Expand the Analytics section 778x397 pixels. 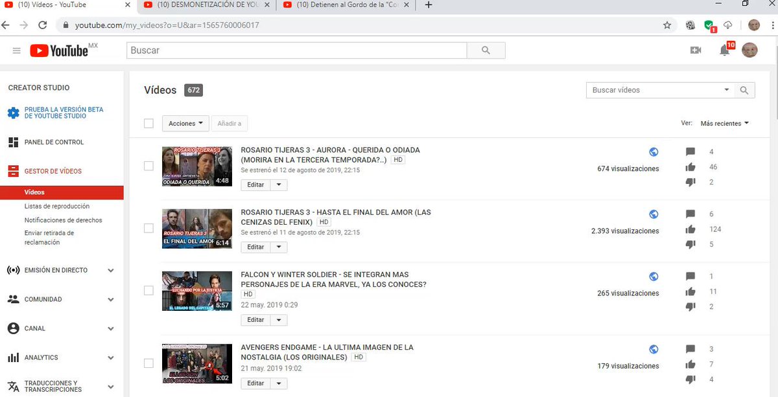111,357
